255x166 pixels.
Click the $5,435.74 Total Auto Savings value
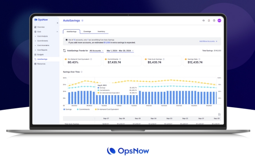(154, 62)
